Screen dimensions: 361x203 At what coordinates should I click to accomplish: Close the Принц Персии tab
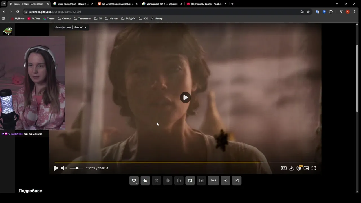(48, 4)
